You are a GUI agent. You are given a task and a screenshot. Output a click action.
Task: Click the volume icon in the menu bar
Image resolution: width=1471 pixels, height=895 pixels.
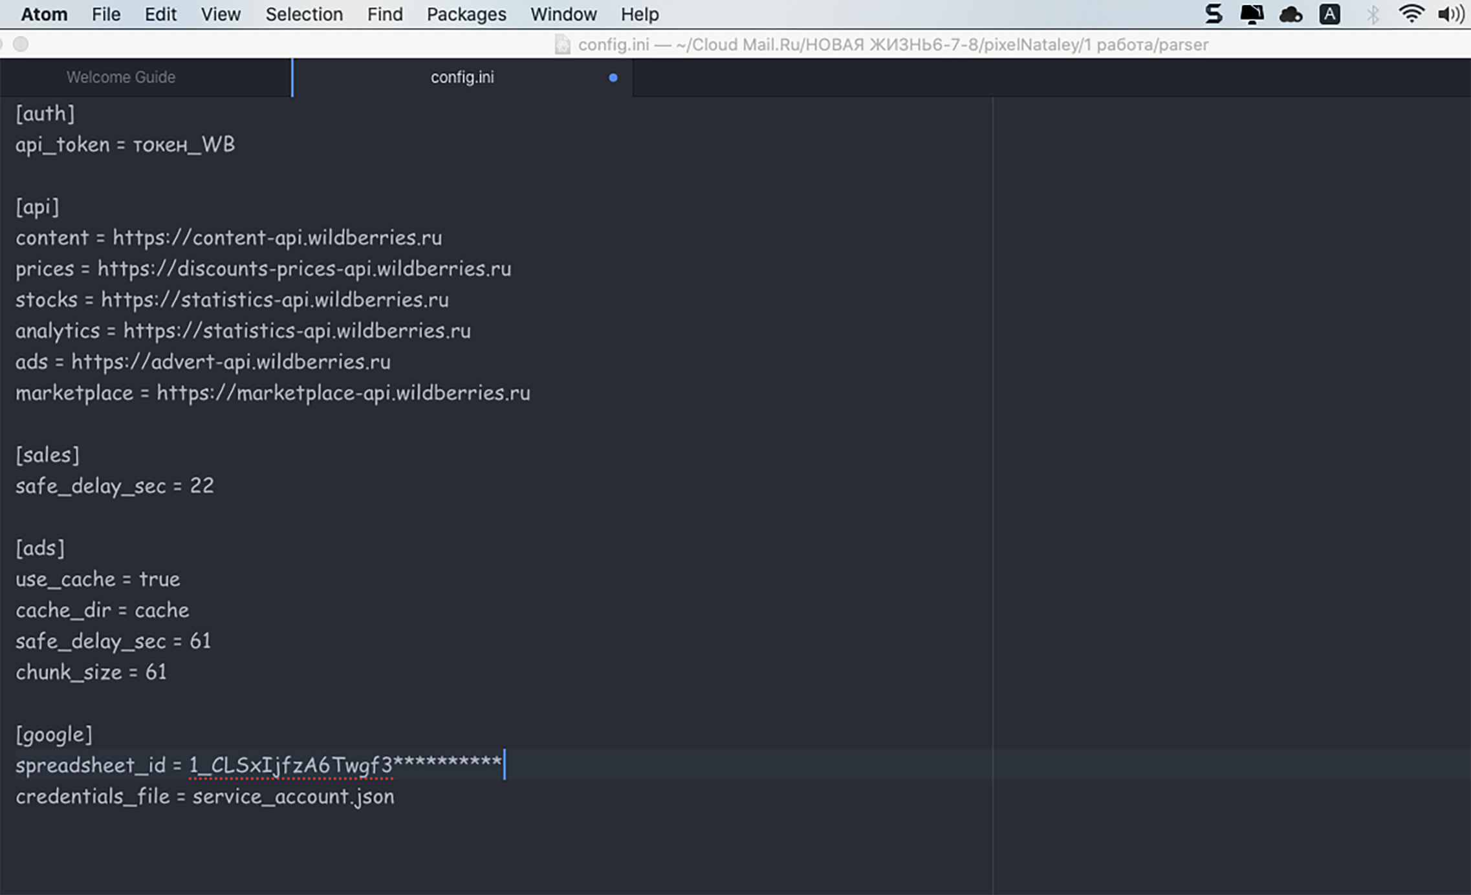click(x=1452, y=14)
